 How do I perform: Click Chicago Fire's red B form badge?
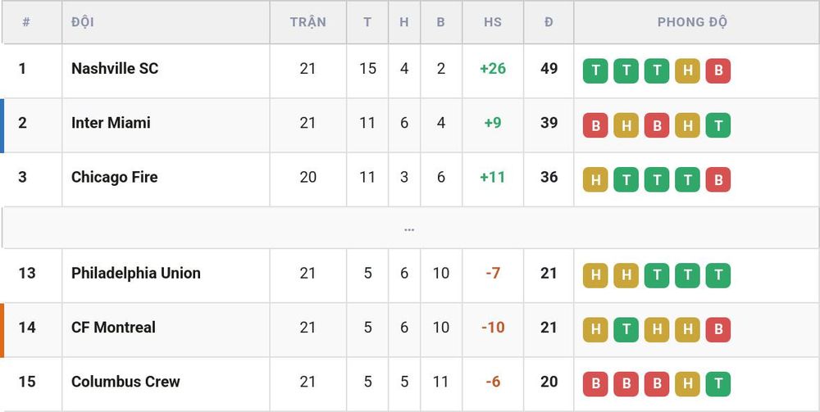point(718,179)
